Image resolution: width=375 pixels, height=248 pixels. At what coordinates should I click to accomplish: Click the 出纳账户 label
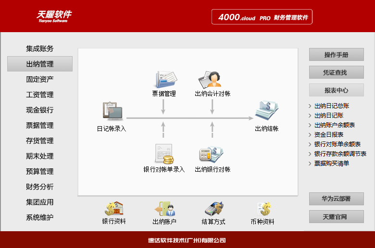[164, 222]
